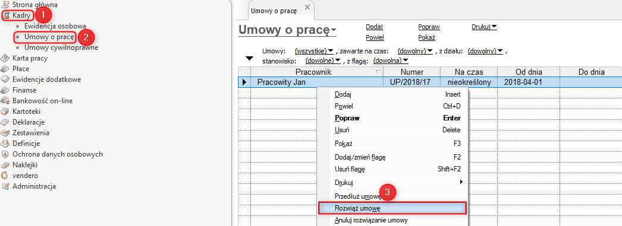Click the Kartoteki icon
Screen dimensions: 622x226
point(5,112)
